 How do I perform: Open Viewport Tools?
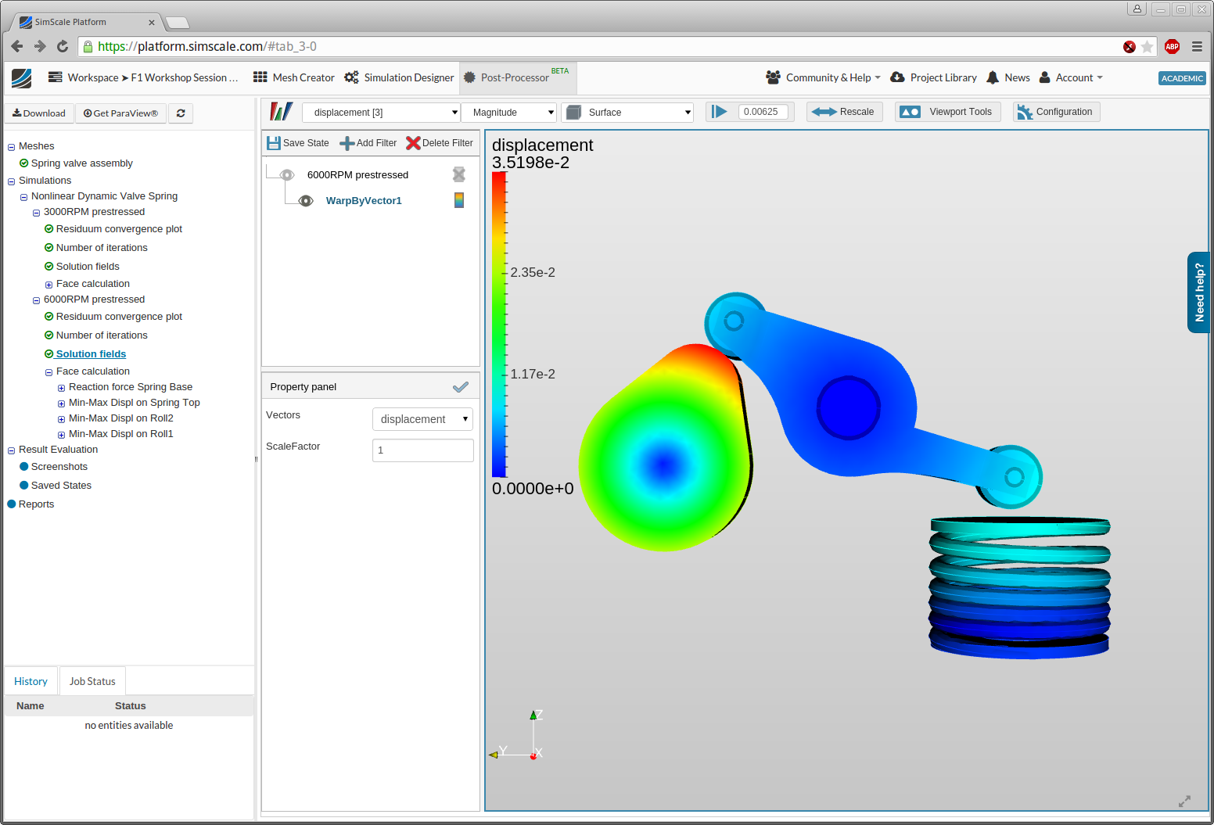(x=947, y=112)
